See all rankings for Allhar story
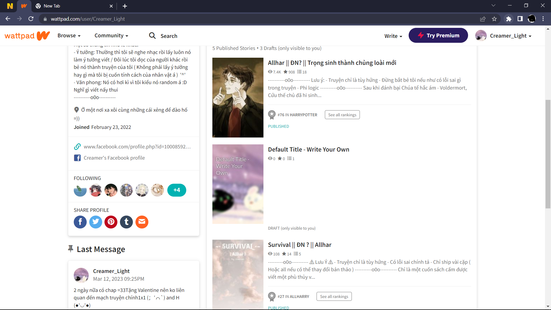This screenshot has width=551, height=310. pyautogui.click(x=342, y=115)
